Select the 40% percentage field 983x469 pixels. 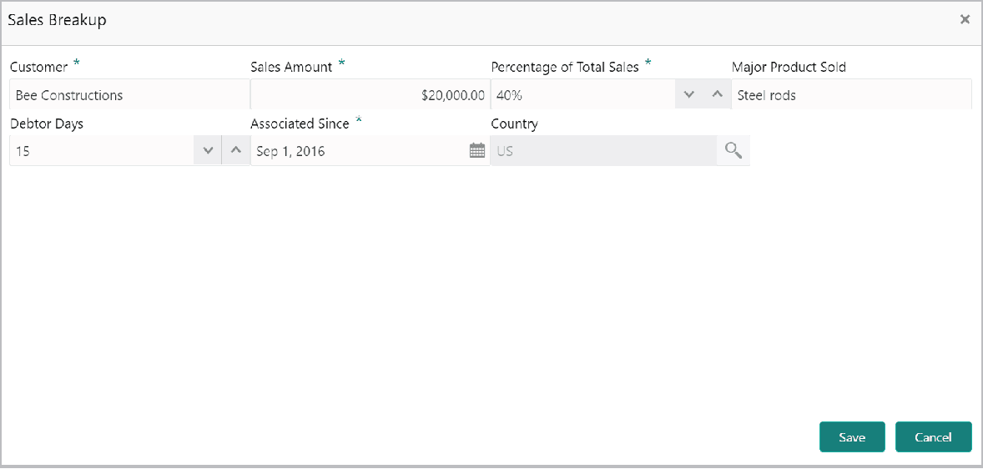pos(583,94)
